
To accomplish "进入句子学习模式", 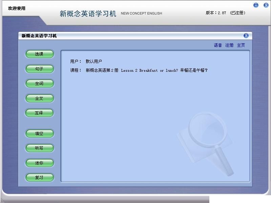I will coord(39,69).
